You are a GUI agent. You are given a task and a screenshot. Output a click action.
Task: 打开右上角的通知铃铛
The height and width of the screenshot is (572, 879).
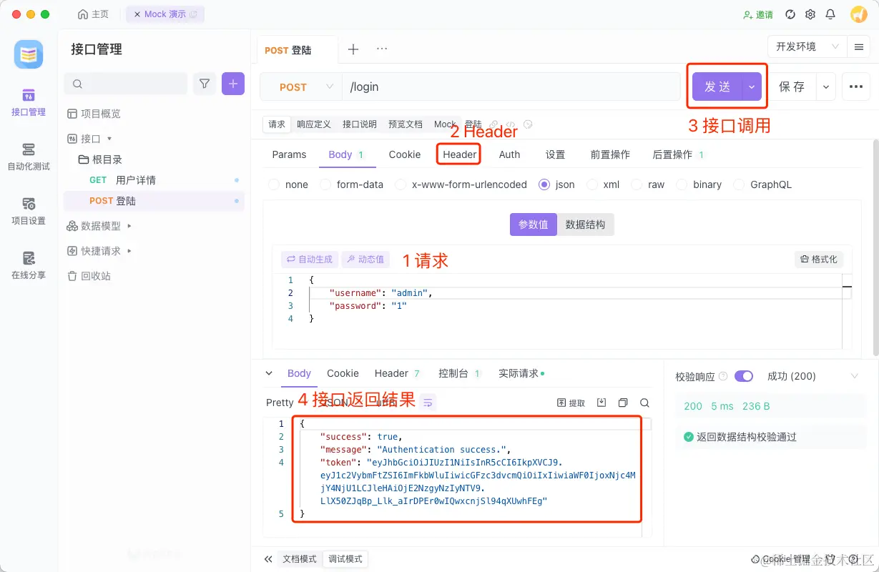[830, 14]
